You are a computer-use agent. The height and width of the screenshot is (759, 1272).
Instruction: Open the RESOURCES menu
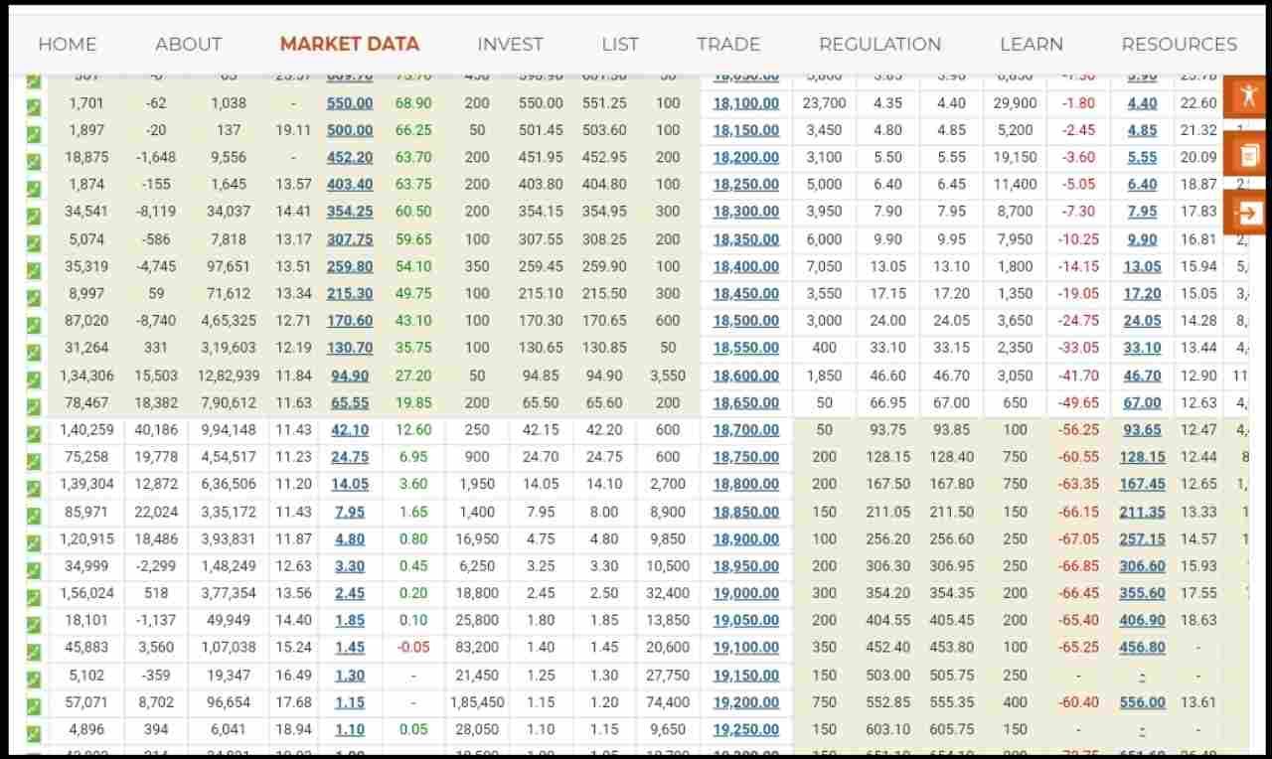1180,44
